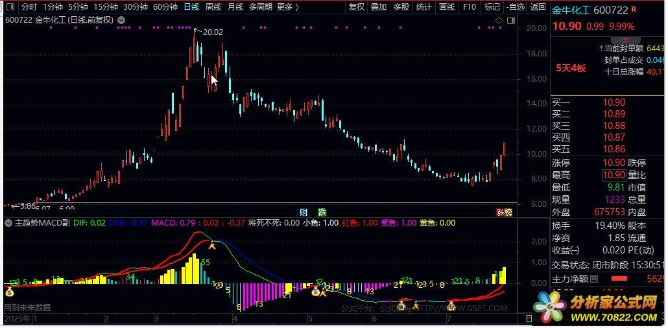
Task: Click the 最低 value 9.81
Action: point(617,187)
